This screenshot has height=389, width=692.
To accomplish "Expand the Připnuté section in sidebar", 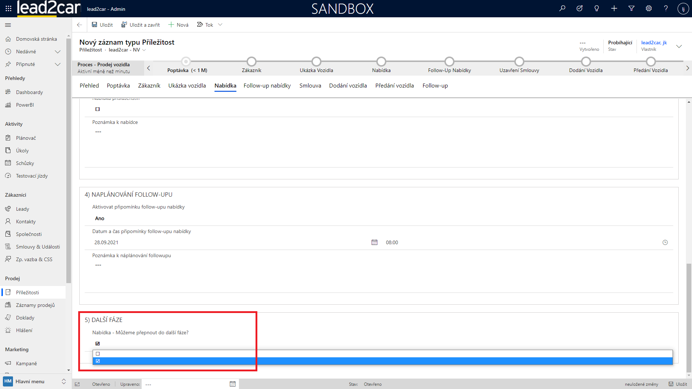I will 57,64.
